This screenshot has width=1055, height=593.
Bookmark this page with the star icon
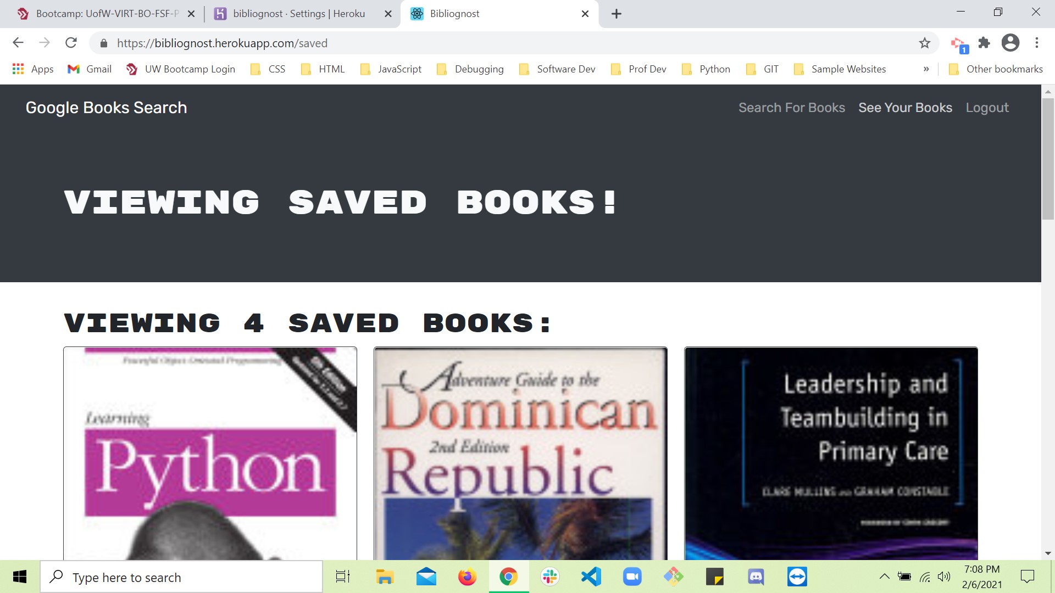925,43
